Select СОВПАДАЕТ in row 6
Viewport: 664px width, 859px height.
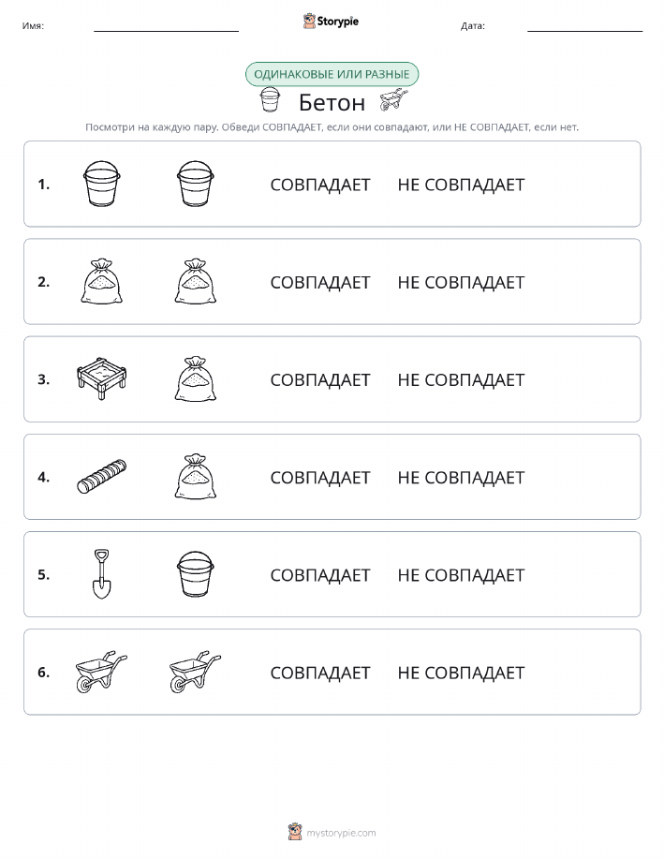point(320,673)
